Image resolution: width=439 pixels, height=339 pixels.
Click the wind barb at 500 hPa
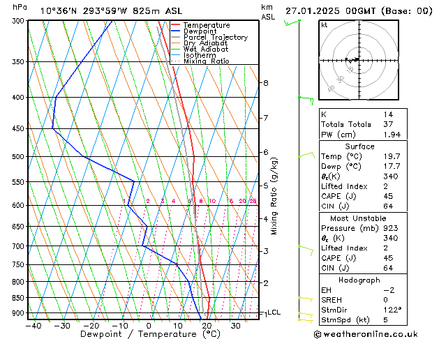pyautogui.click(x=306, y=156)
